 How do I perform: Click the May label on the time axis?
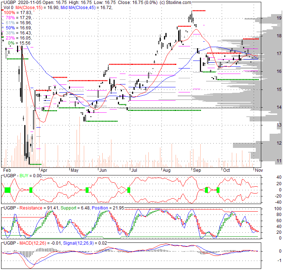pos(74,170)
